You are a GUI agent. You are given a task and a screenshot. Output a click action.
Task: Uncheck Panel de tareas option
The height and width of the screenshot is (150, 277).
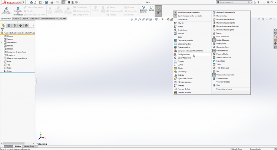coord(231,51)
